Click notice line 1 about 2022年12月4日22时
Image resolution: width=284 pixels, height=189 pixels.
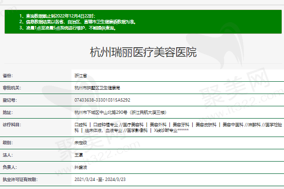click(x=57, y=16)
